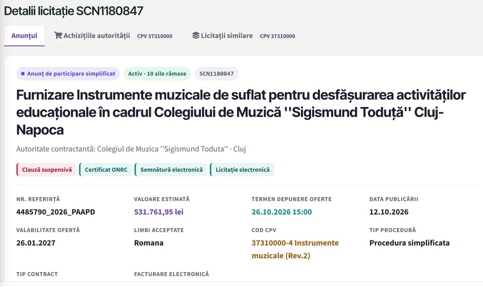Viewport: 483px width, 287px height.
Task: Click the accepted language value Romana
Action: 149,243
